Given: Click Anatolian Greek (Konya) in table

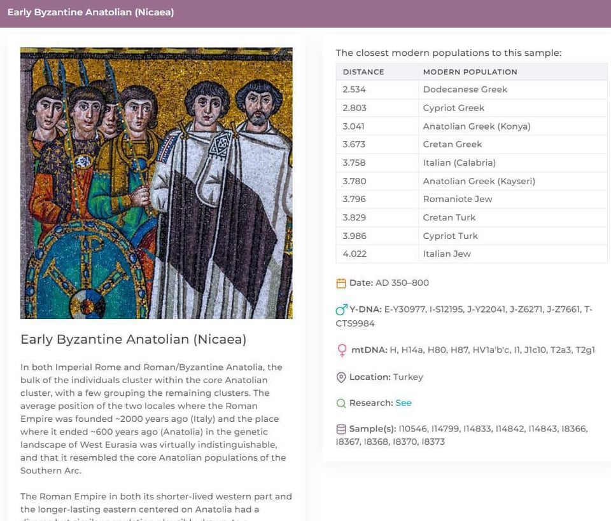Looking at the screenshot, I should tap(476, 126).
